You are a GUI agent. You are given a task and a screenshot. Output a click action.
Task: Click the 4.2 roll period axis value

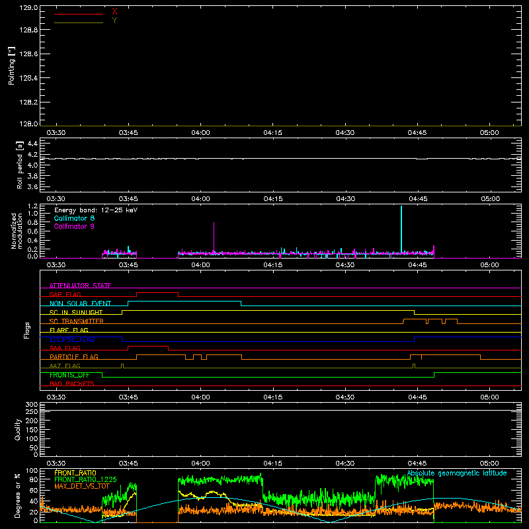32,155
